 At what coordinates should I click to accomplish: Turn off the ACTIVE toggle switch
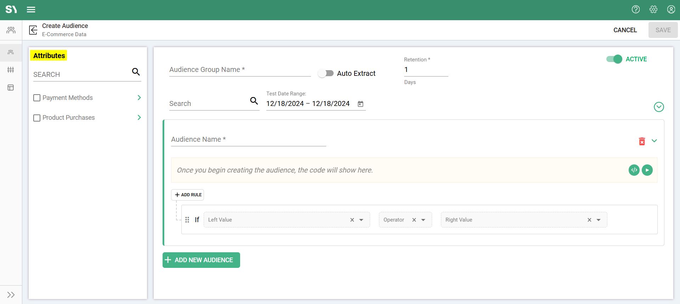614,59
